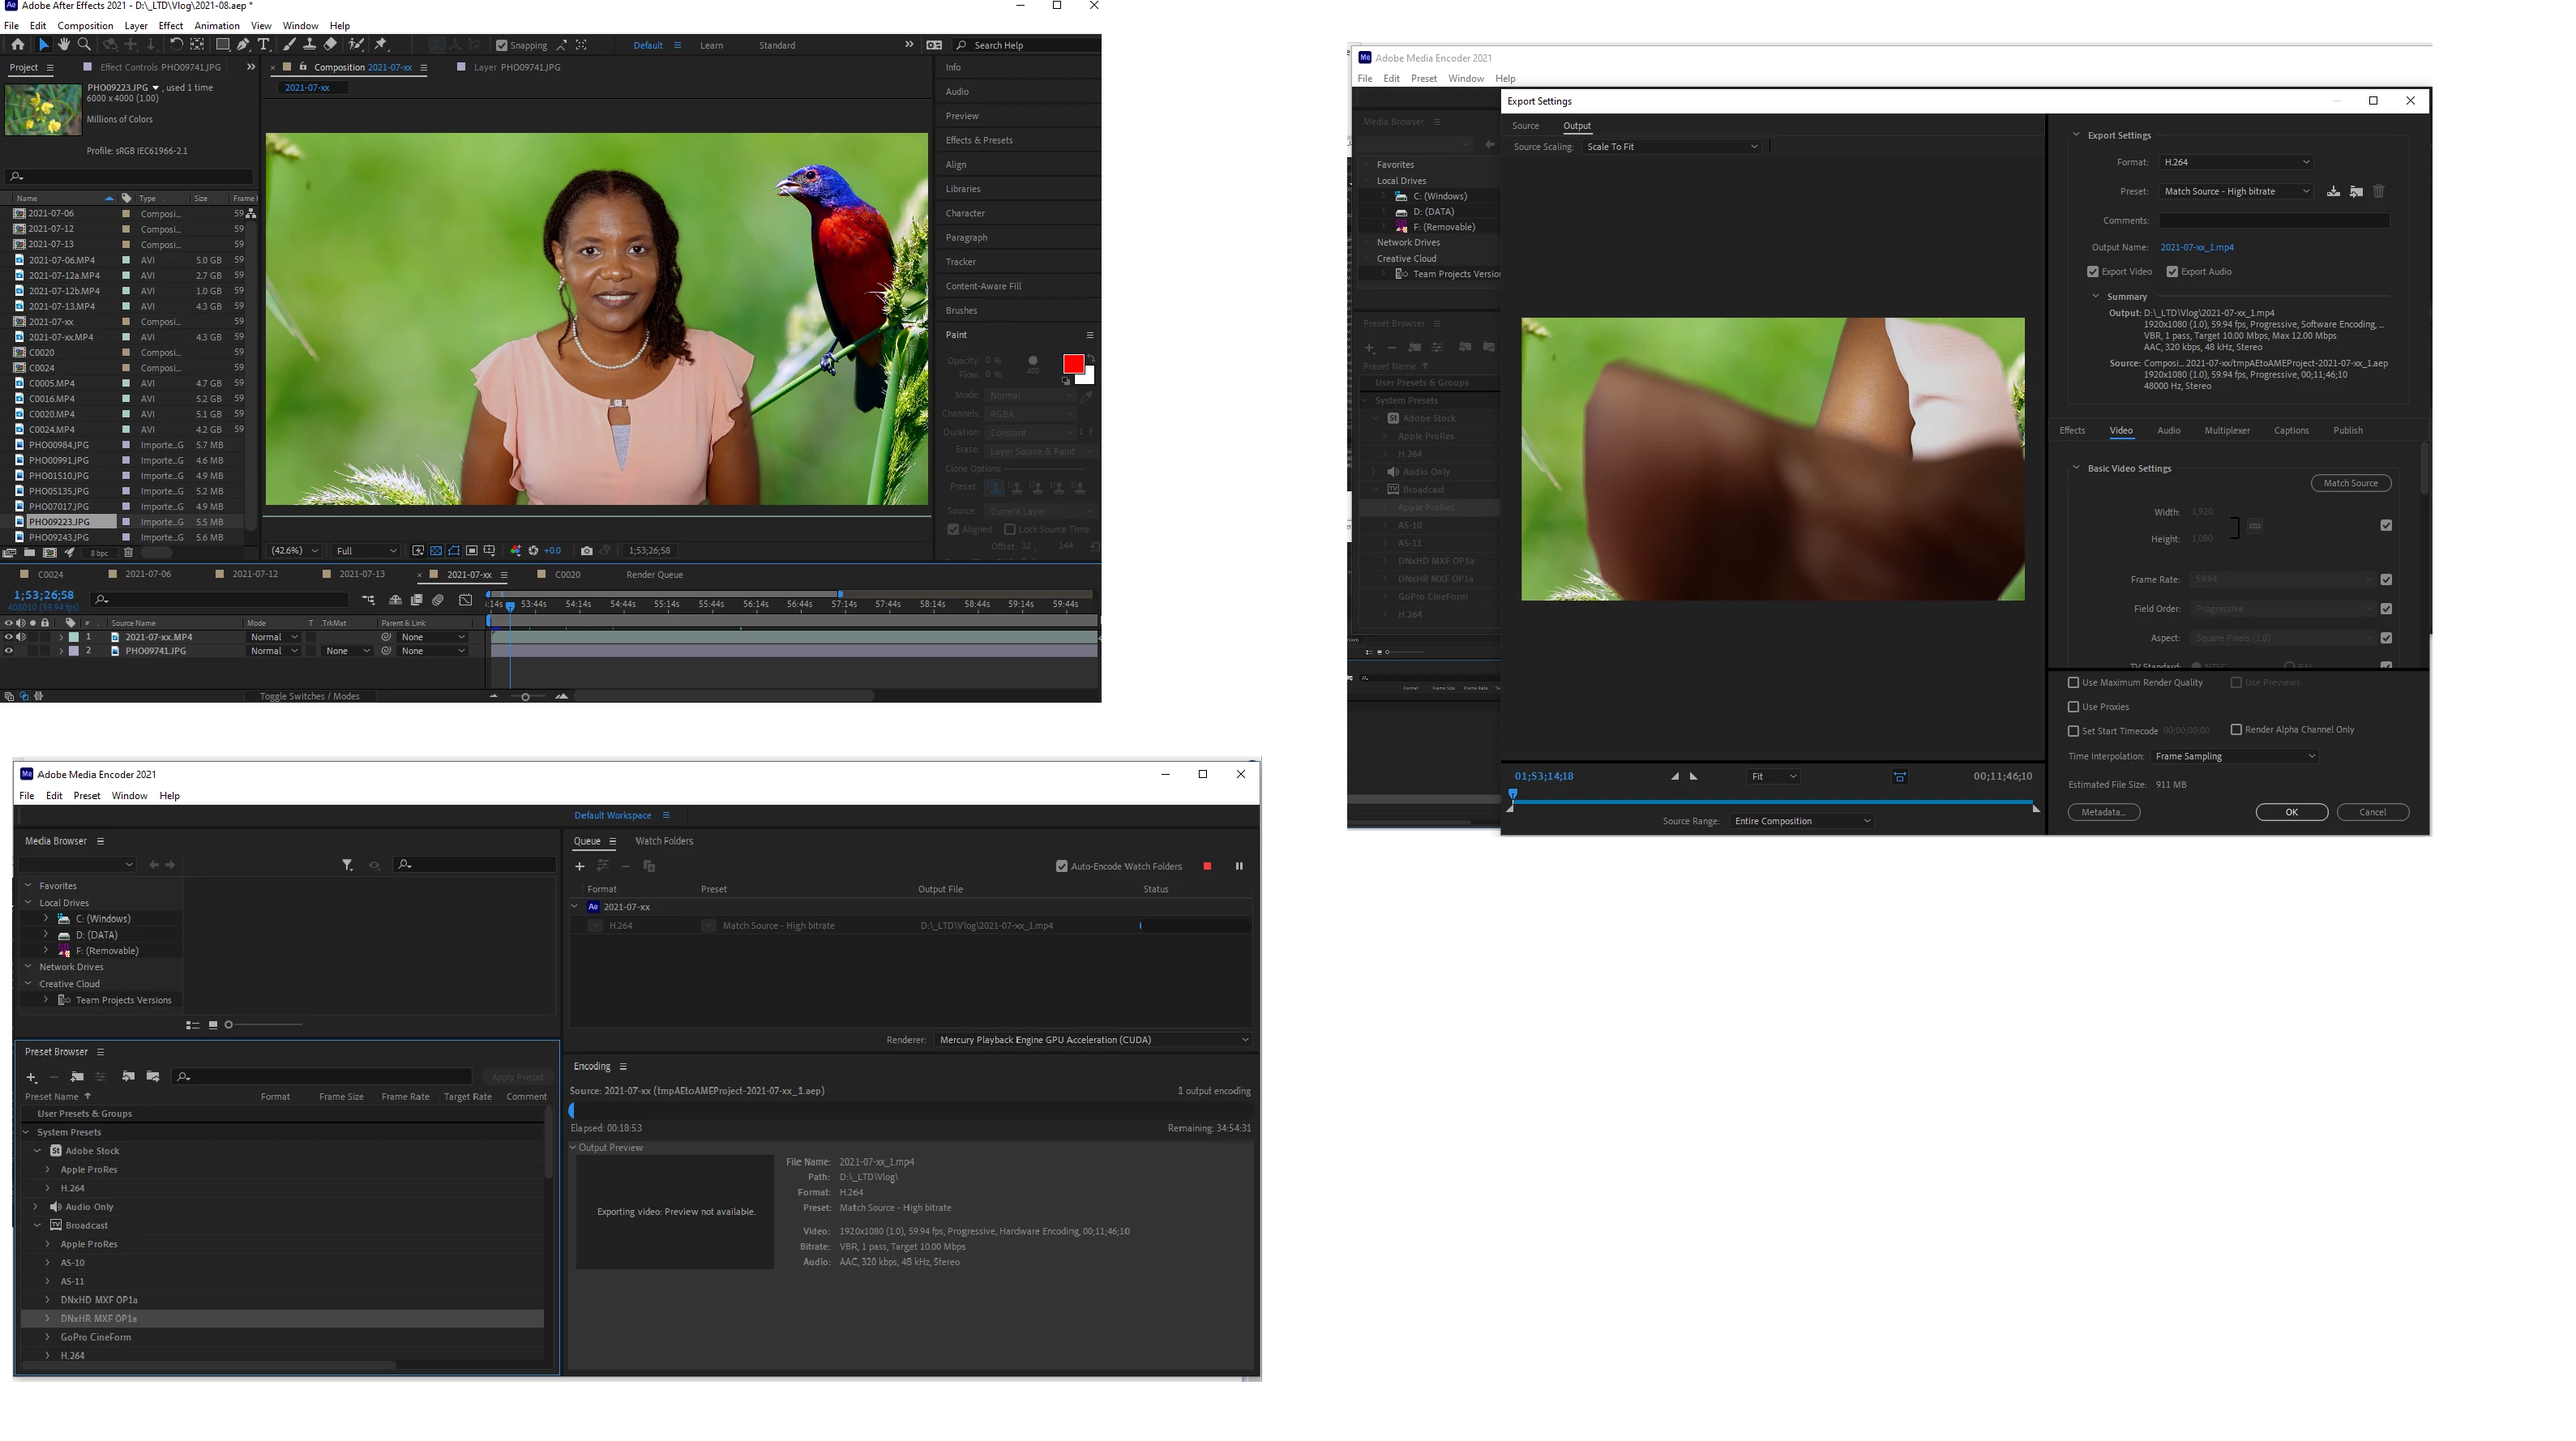Click the OK button in Export Settings
Image resolution: width=2576 pixels, height=1441 pixels.
point(2291,812)
